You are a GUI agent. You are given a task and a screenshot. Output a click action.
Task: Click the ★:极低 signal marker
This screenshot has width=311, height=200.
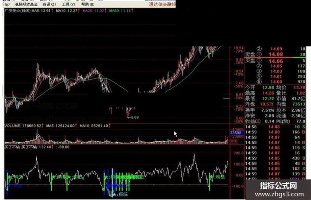(120, 194)
